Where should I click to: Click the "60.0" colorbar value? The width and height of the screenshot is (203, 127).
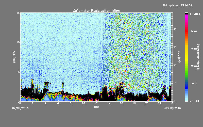pos(194,84)
